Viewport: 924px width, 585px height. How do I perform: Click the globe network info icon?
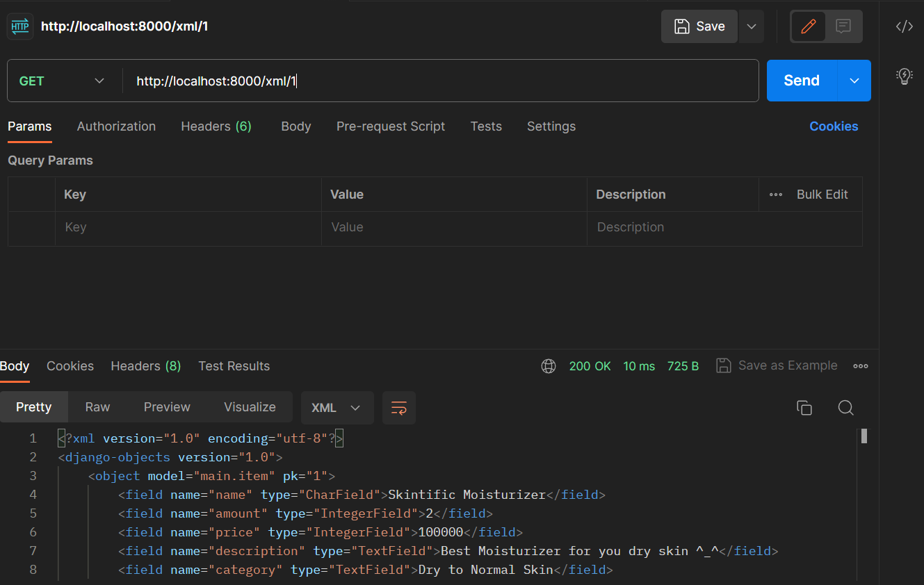pyautogui.click(x=549, y=365)
